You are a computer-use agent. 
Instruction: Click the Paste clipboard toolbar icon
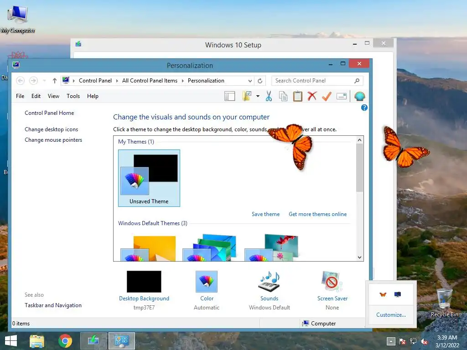click(x=297, y=96)
